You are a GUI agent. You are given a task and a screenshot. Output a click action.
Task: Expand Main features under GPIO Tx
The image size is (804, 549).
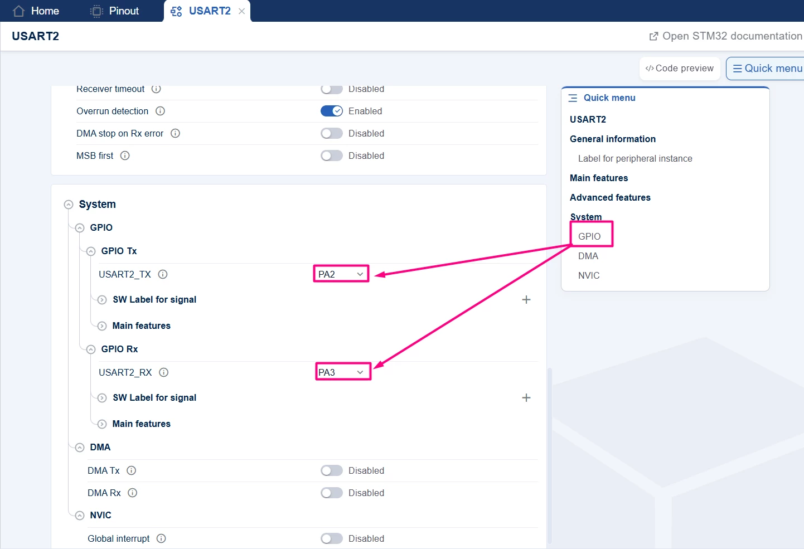(102, 326)
